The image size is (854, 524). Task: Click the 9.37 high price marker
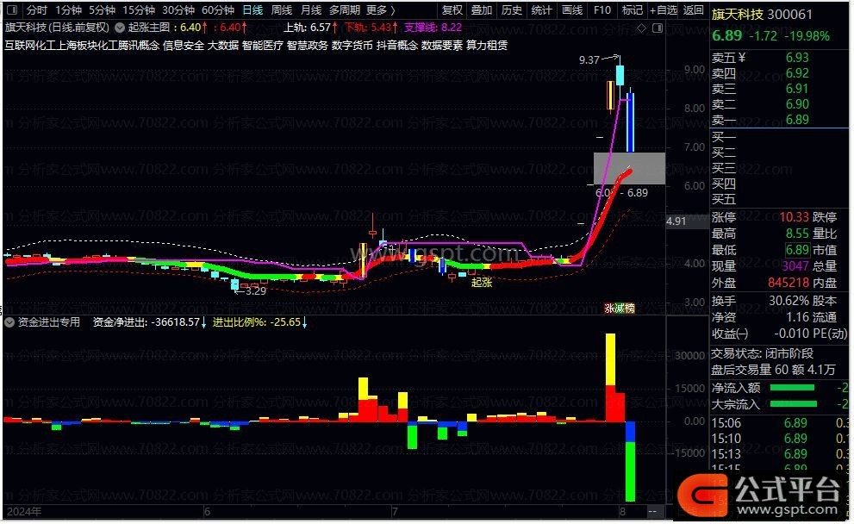(x=589, y=60)
